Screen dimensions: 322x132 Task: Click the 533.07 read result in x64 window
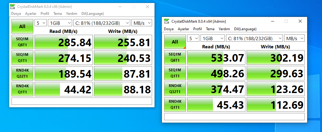pos(216,57)
